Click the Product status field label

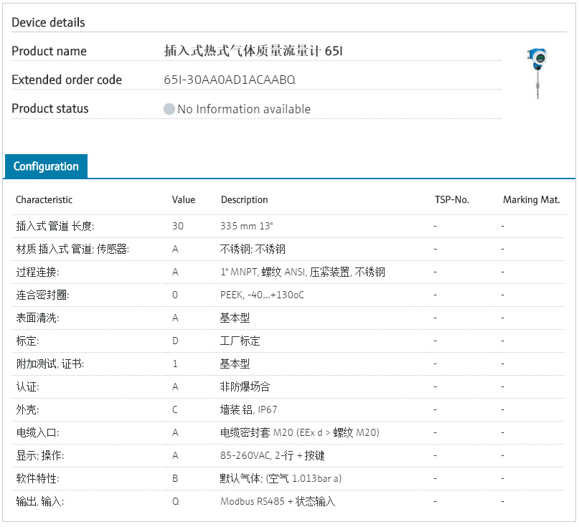click(x=50, y=108)
